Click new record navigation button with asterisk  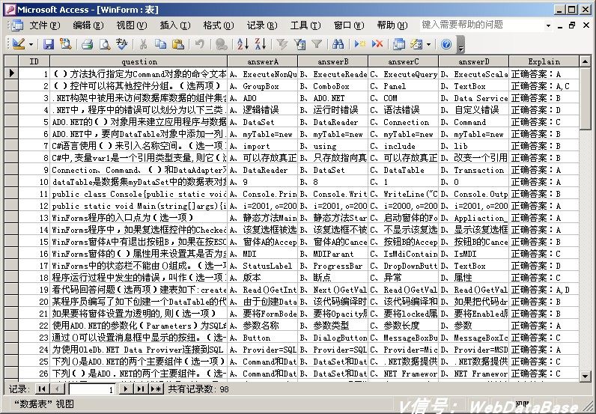pyautogui.click(x=156, y=389)
